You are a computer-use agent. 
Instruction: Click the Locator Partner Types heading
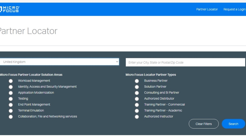pyautogui.click(x=151, y=75)
